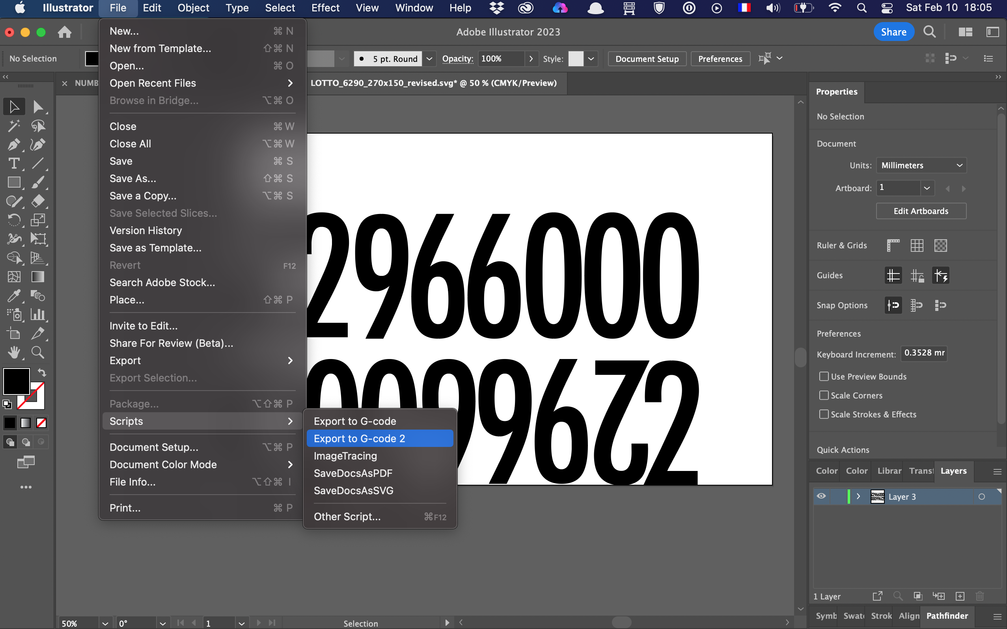Select the Rectangle tool
The height and width of the screenshot is (629, 1007).
[x=14, y=182]
